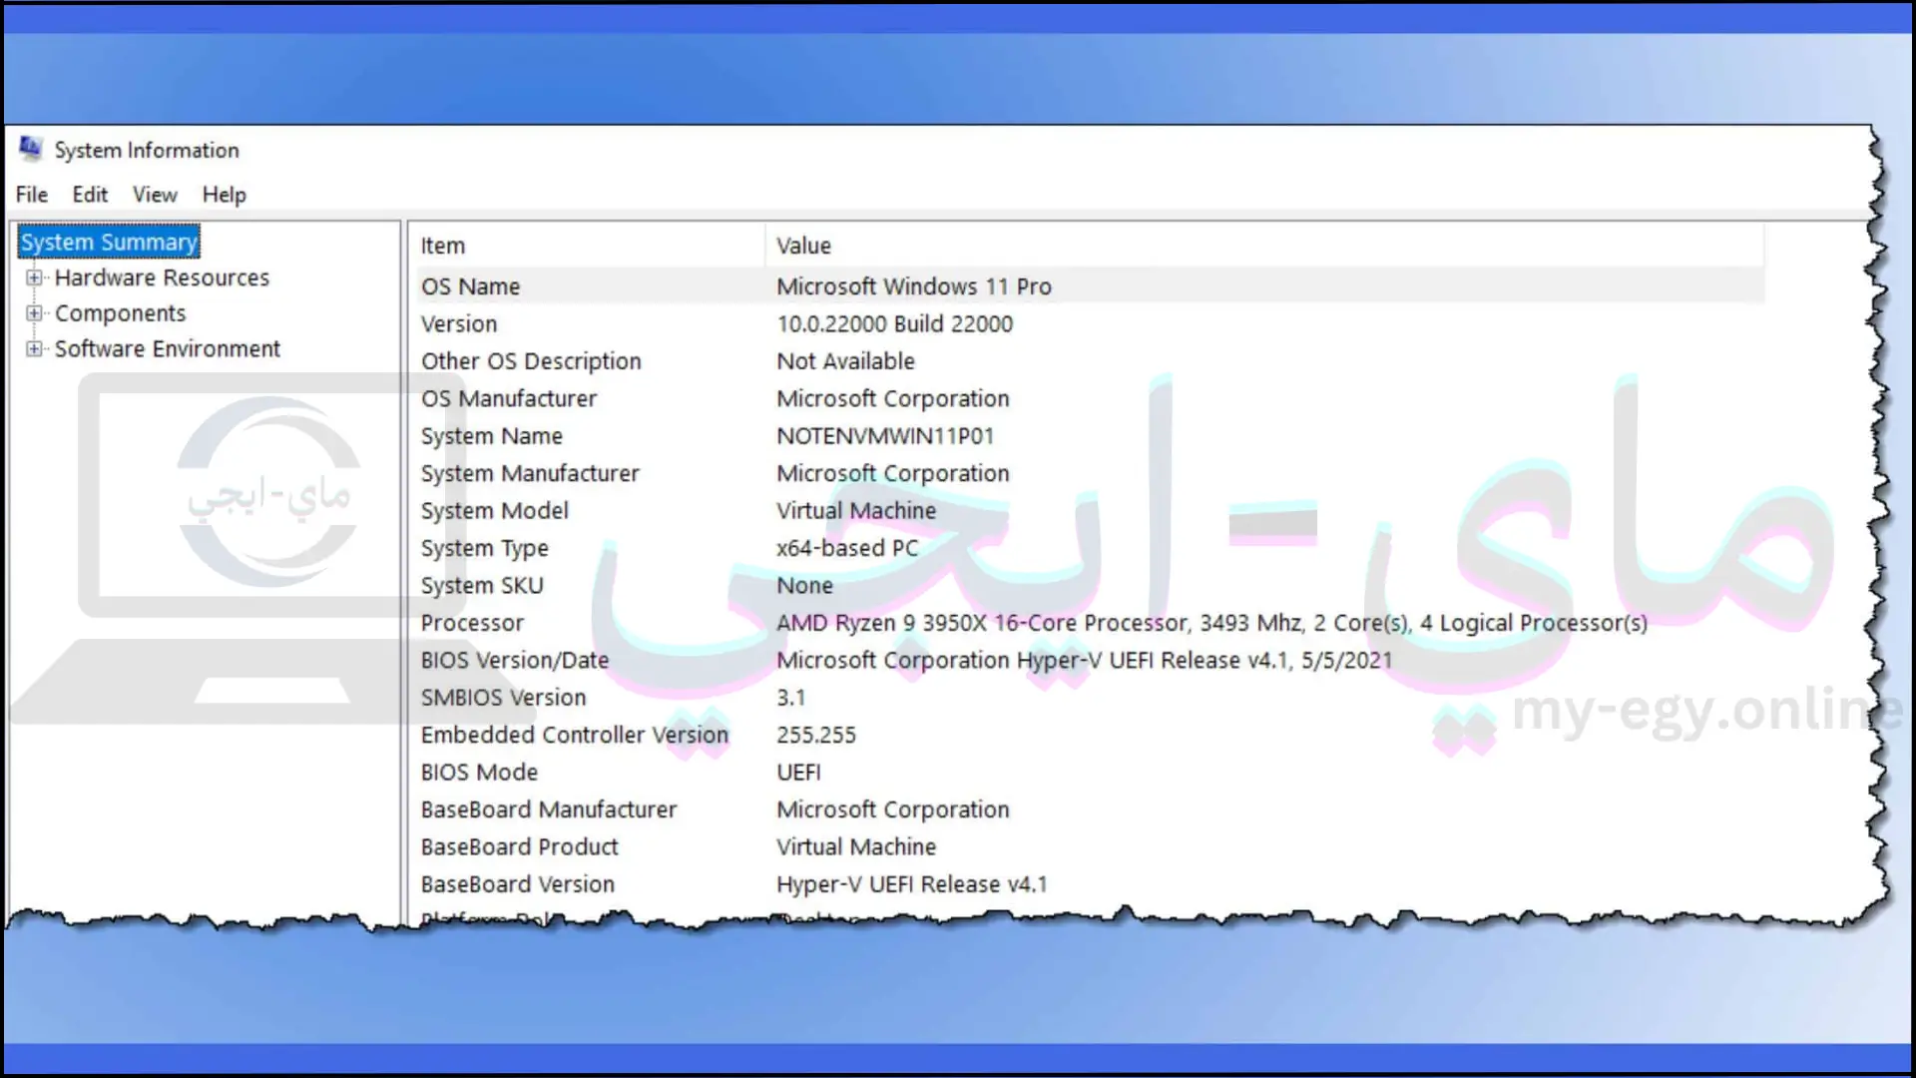1916x1078 pixels.
Task: Select the BIOS Version/Date row label
Action: (514, 661)
